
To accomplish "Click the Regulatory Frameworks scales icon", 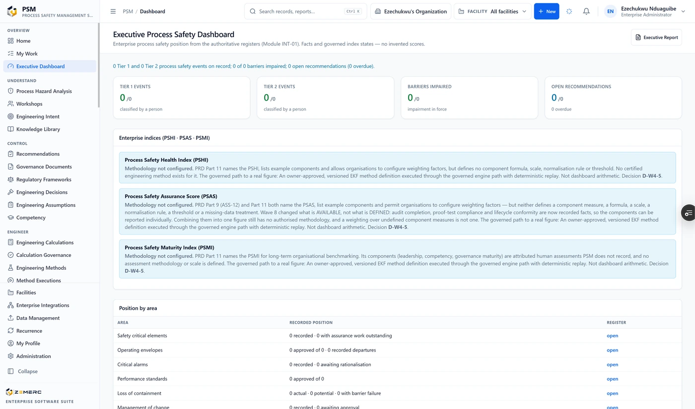I will click(10, 179).
